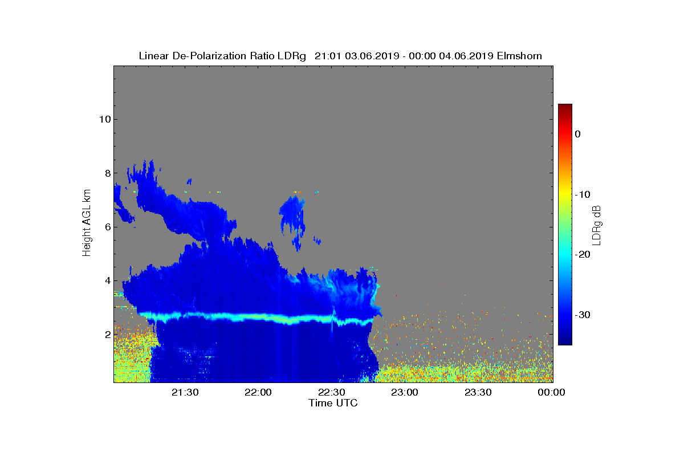Click the 21:30 time tick label
Image resolution: width=684 pixels, height=456 pixels.
pos(184,393)
